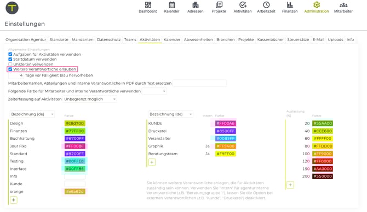
Task: Click the Standard activity type name
Action: coord(19,154)
